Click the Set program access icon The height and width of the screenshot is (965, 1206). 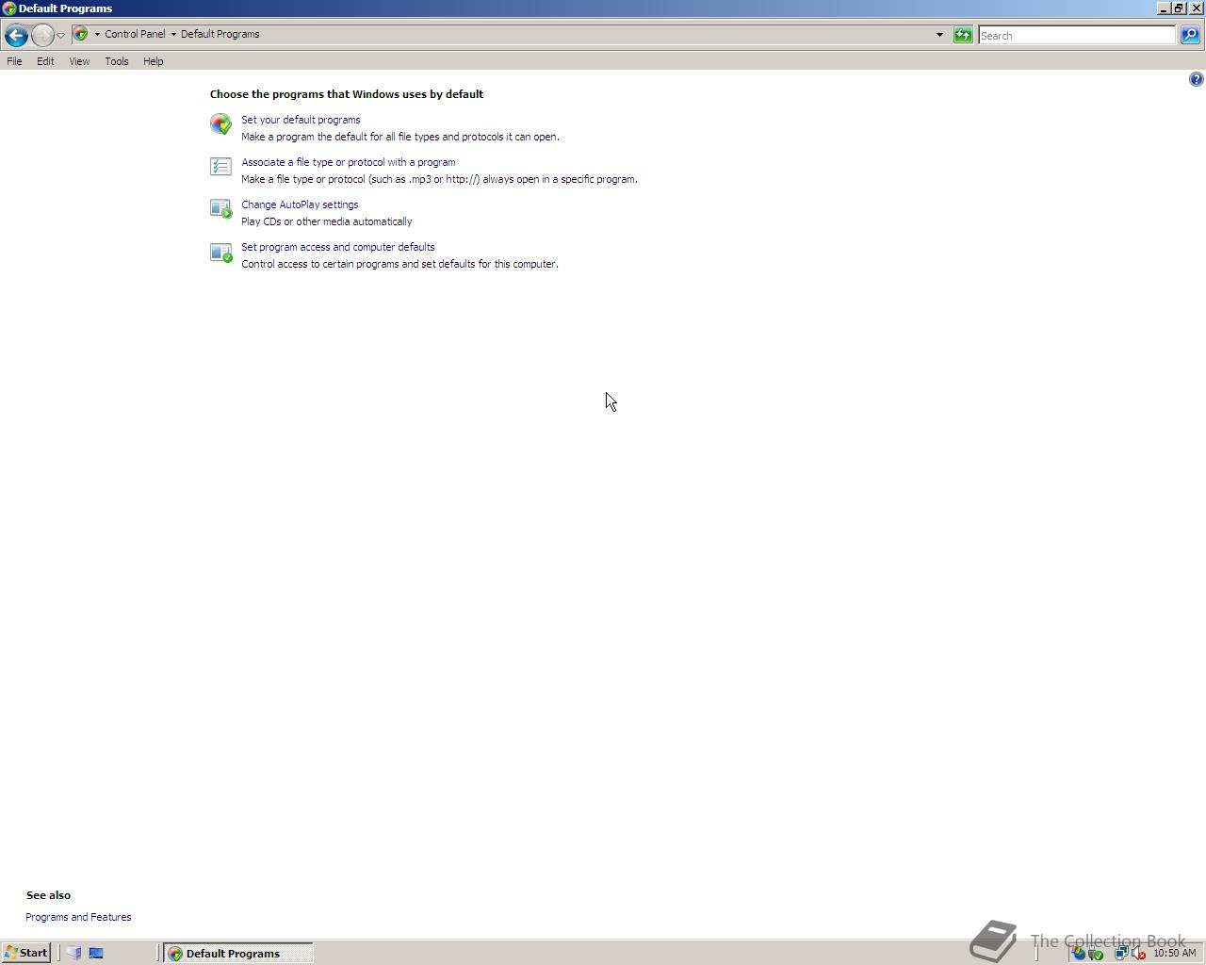click(x=220, y=252)
